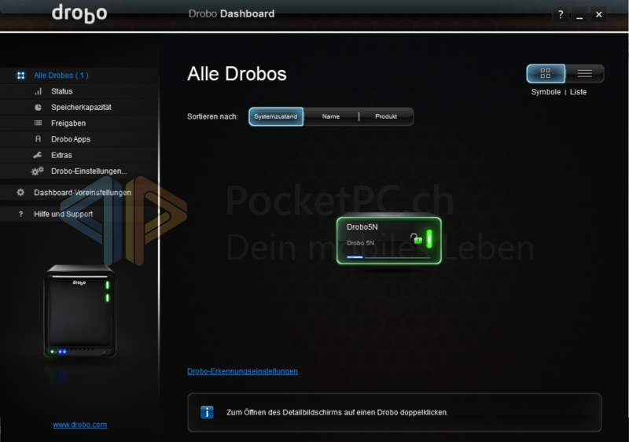Click the Speicherkapazität pie chart icon

tap(38, 108)
